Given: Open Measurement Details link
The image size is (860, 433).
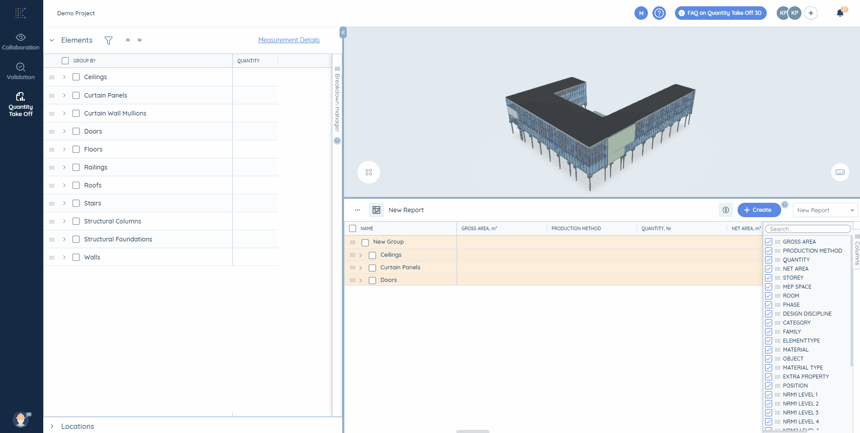Looking at the screenshot, I should [x=289, y=40].
